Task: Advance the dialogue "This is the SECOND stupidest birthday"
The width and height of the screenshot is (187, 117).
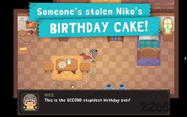Action: (x=87, y=100)
